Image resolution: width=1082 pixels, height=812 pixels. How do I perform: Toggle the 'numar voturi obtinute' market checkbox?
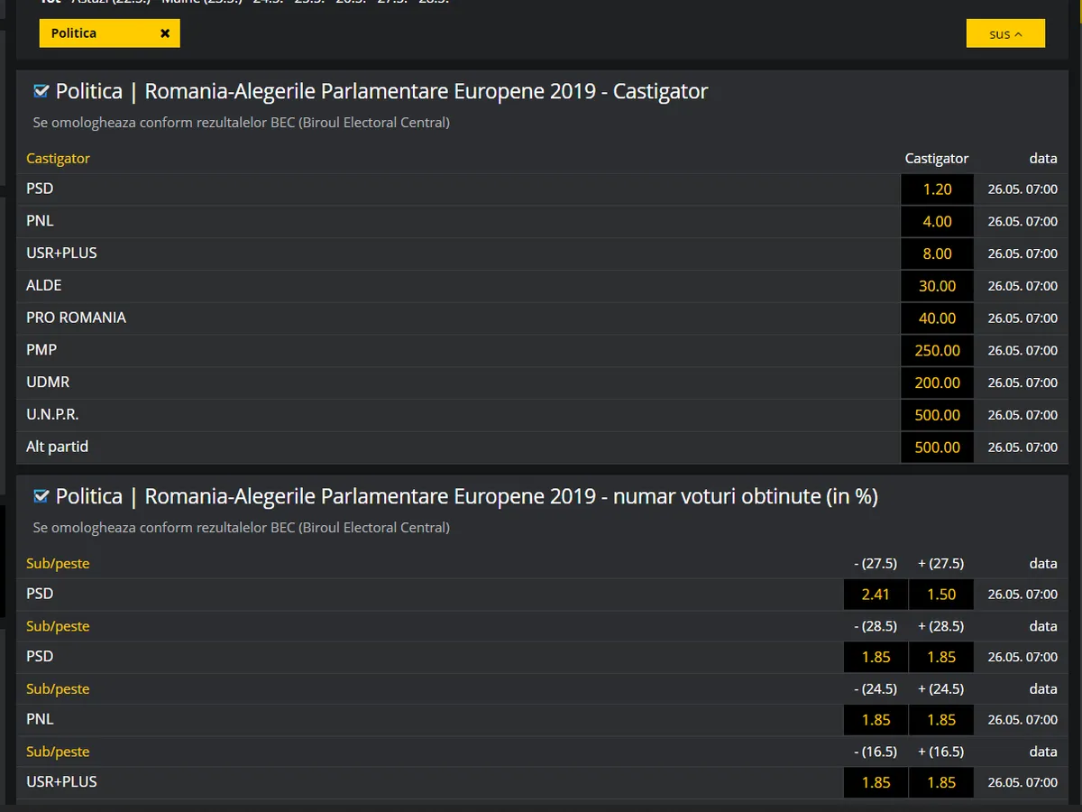[x=41, y=496]
